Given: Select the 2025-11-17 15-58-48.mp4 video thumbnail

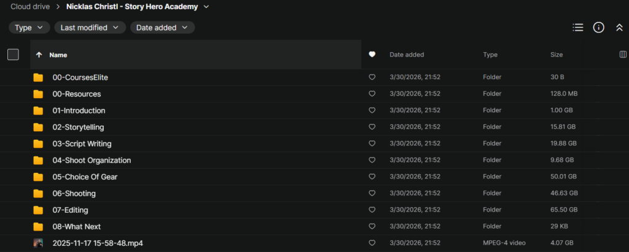Looking at the screenshot, I should [38, 243].
